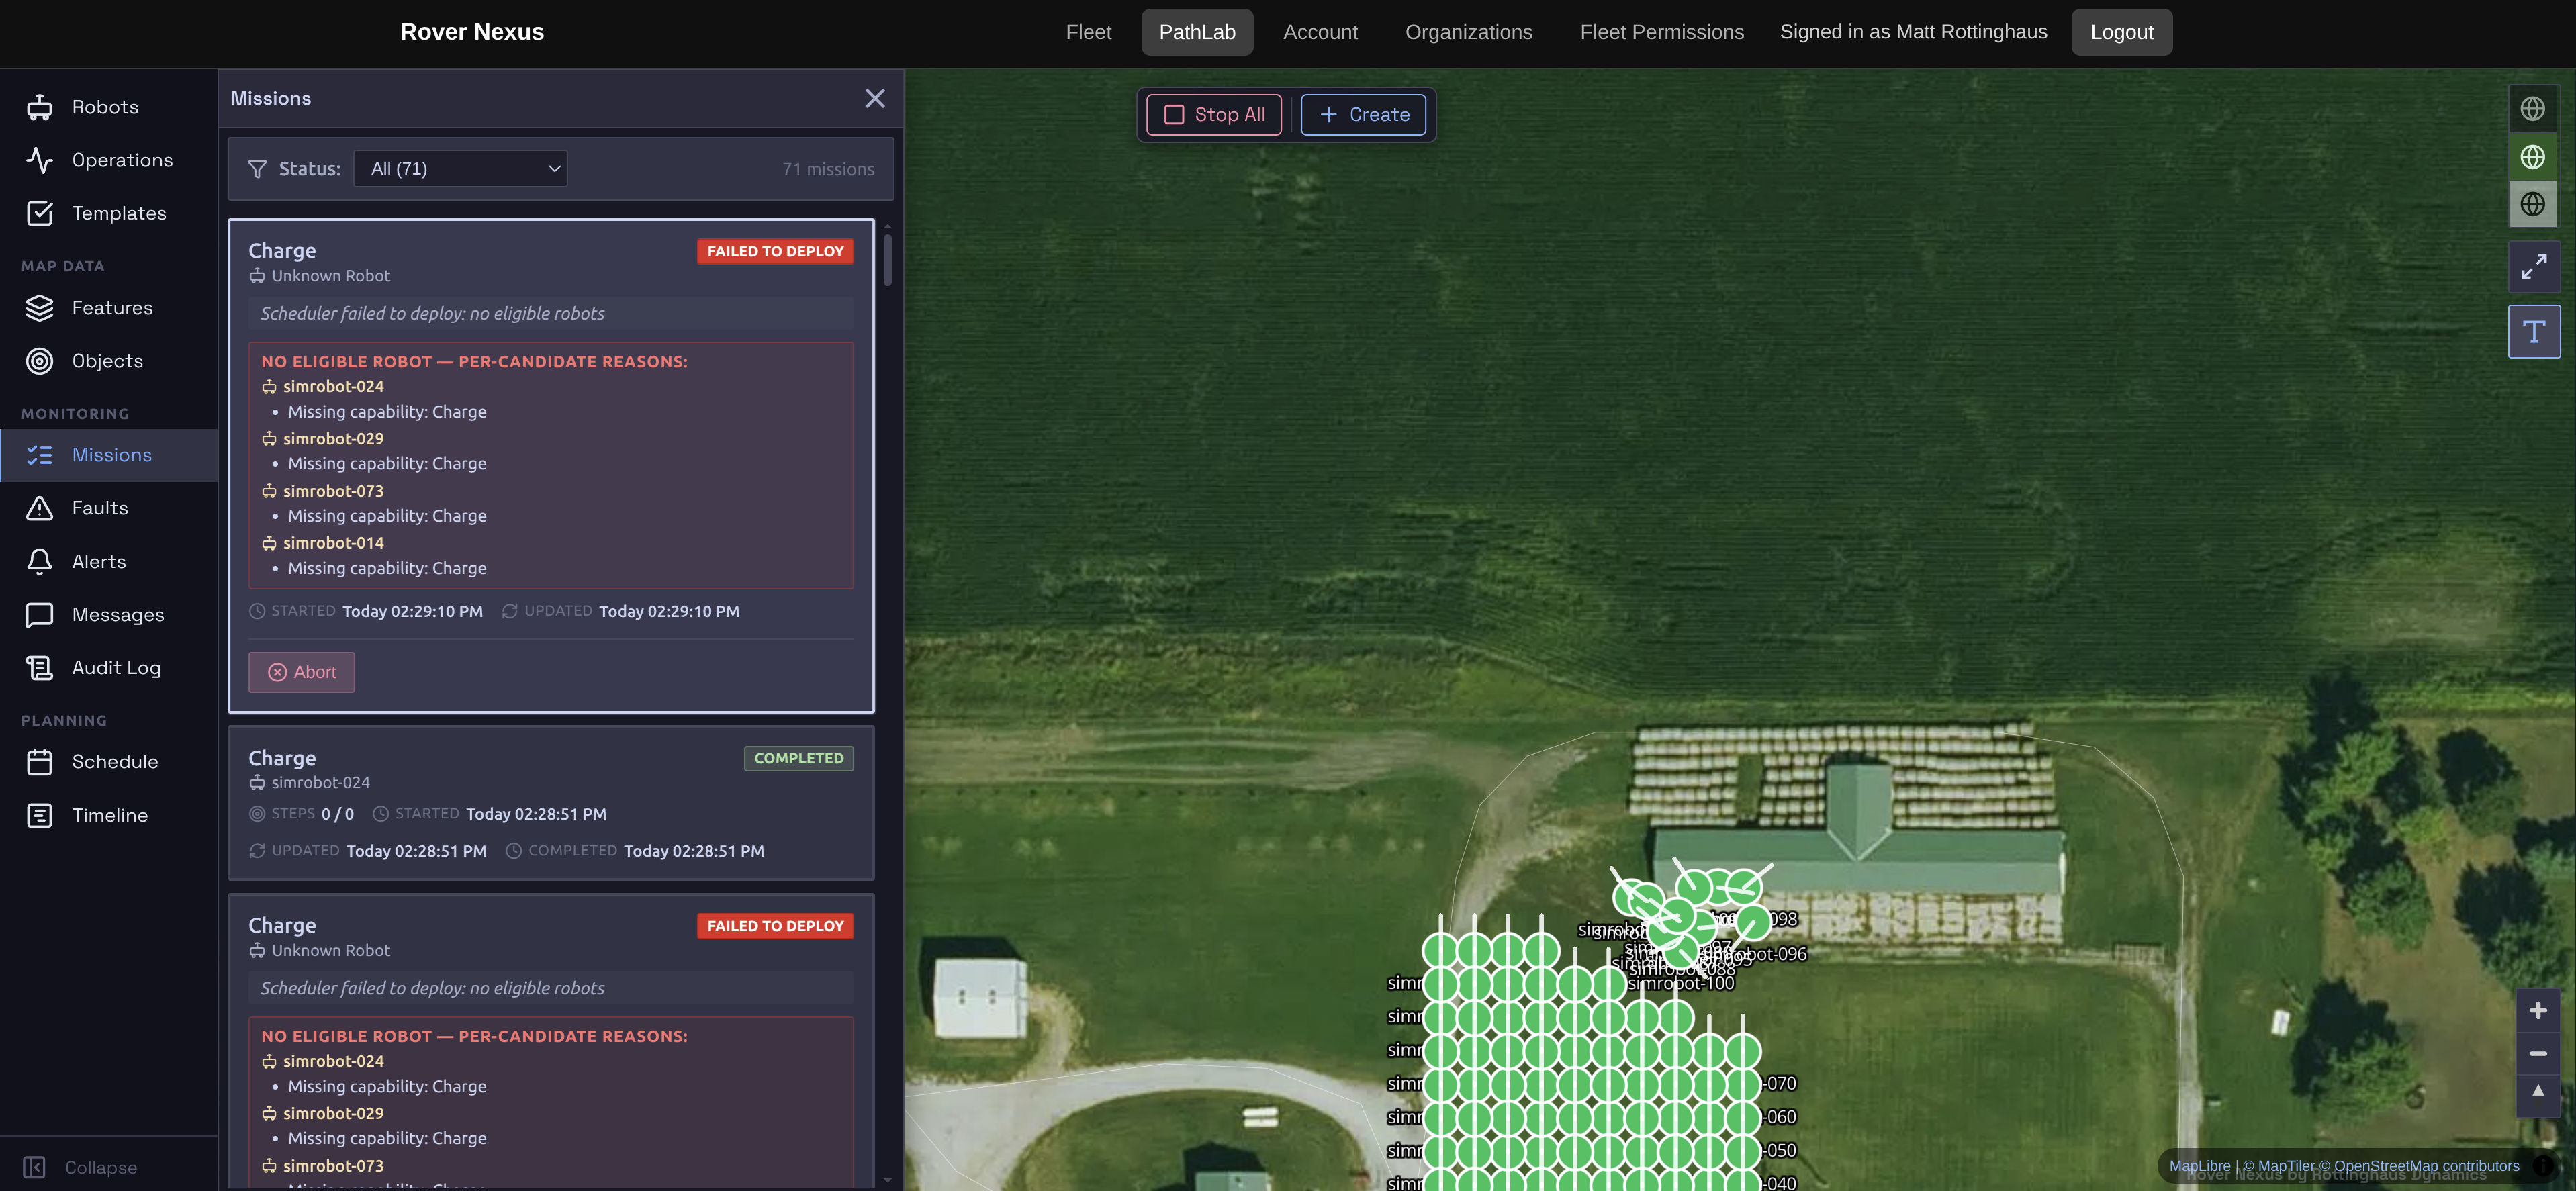The height and width of the screenshot is (1191, 2576).
Task: Close the Missions panel
Action: 875,98
